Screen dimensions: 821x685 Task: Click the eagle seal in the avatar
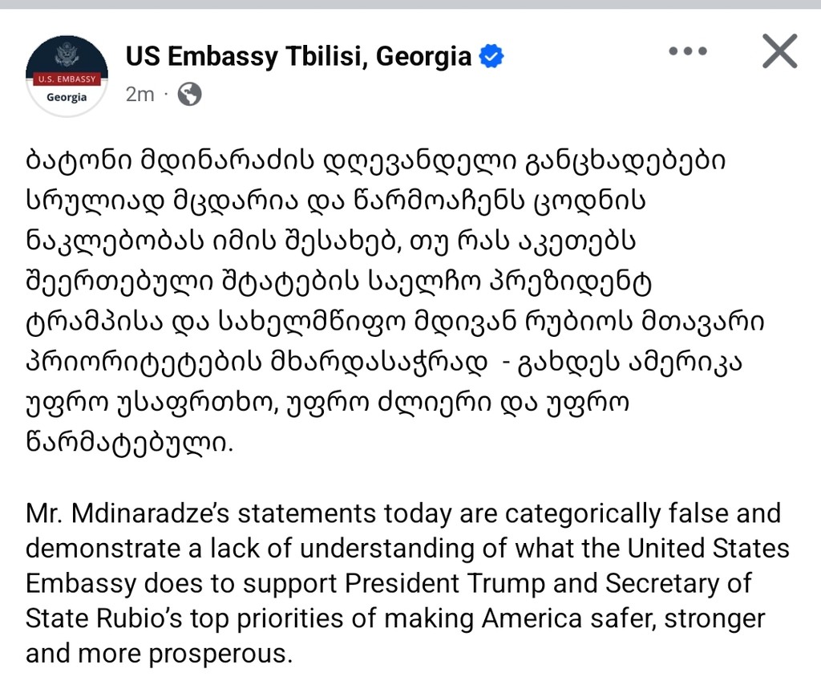coord(67,56)
